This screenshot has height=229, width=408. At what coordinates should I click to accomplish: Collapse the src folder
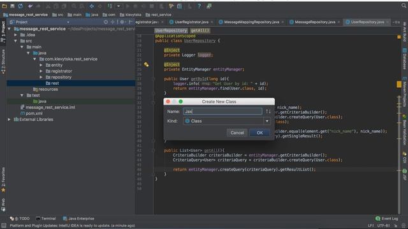[15, 41]
